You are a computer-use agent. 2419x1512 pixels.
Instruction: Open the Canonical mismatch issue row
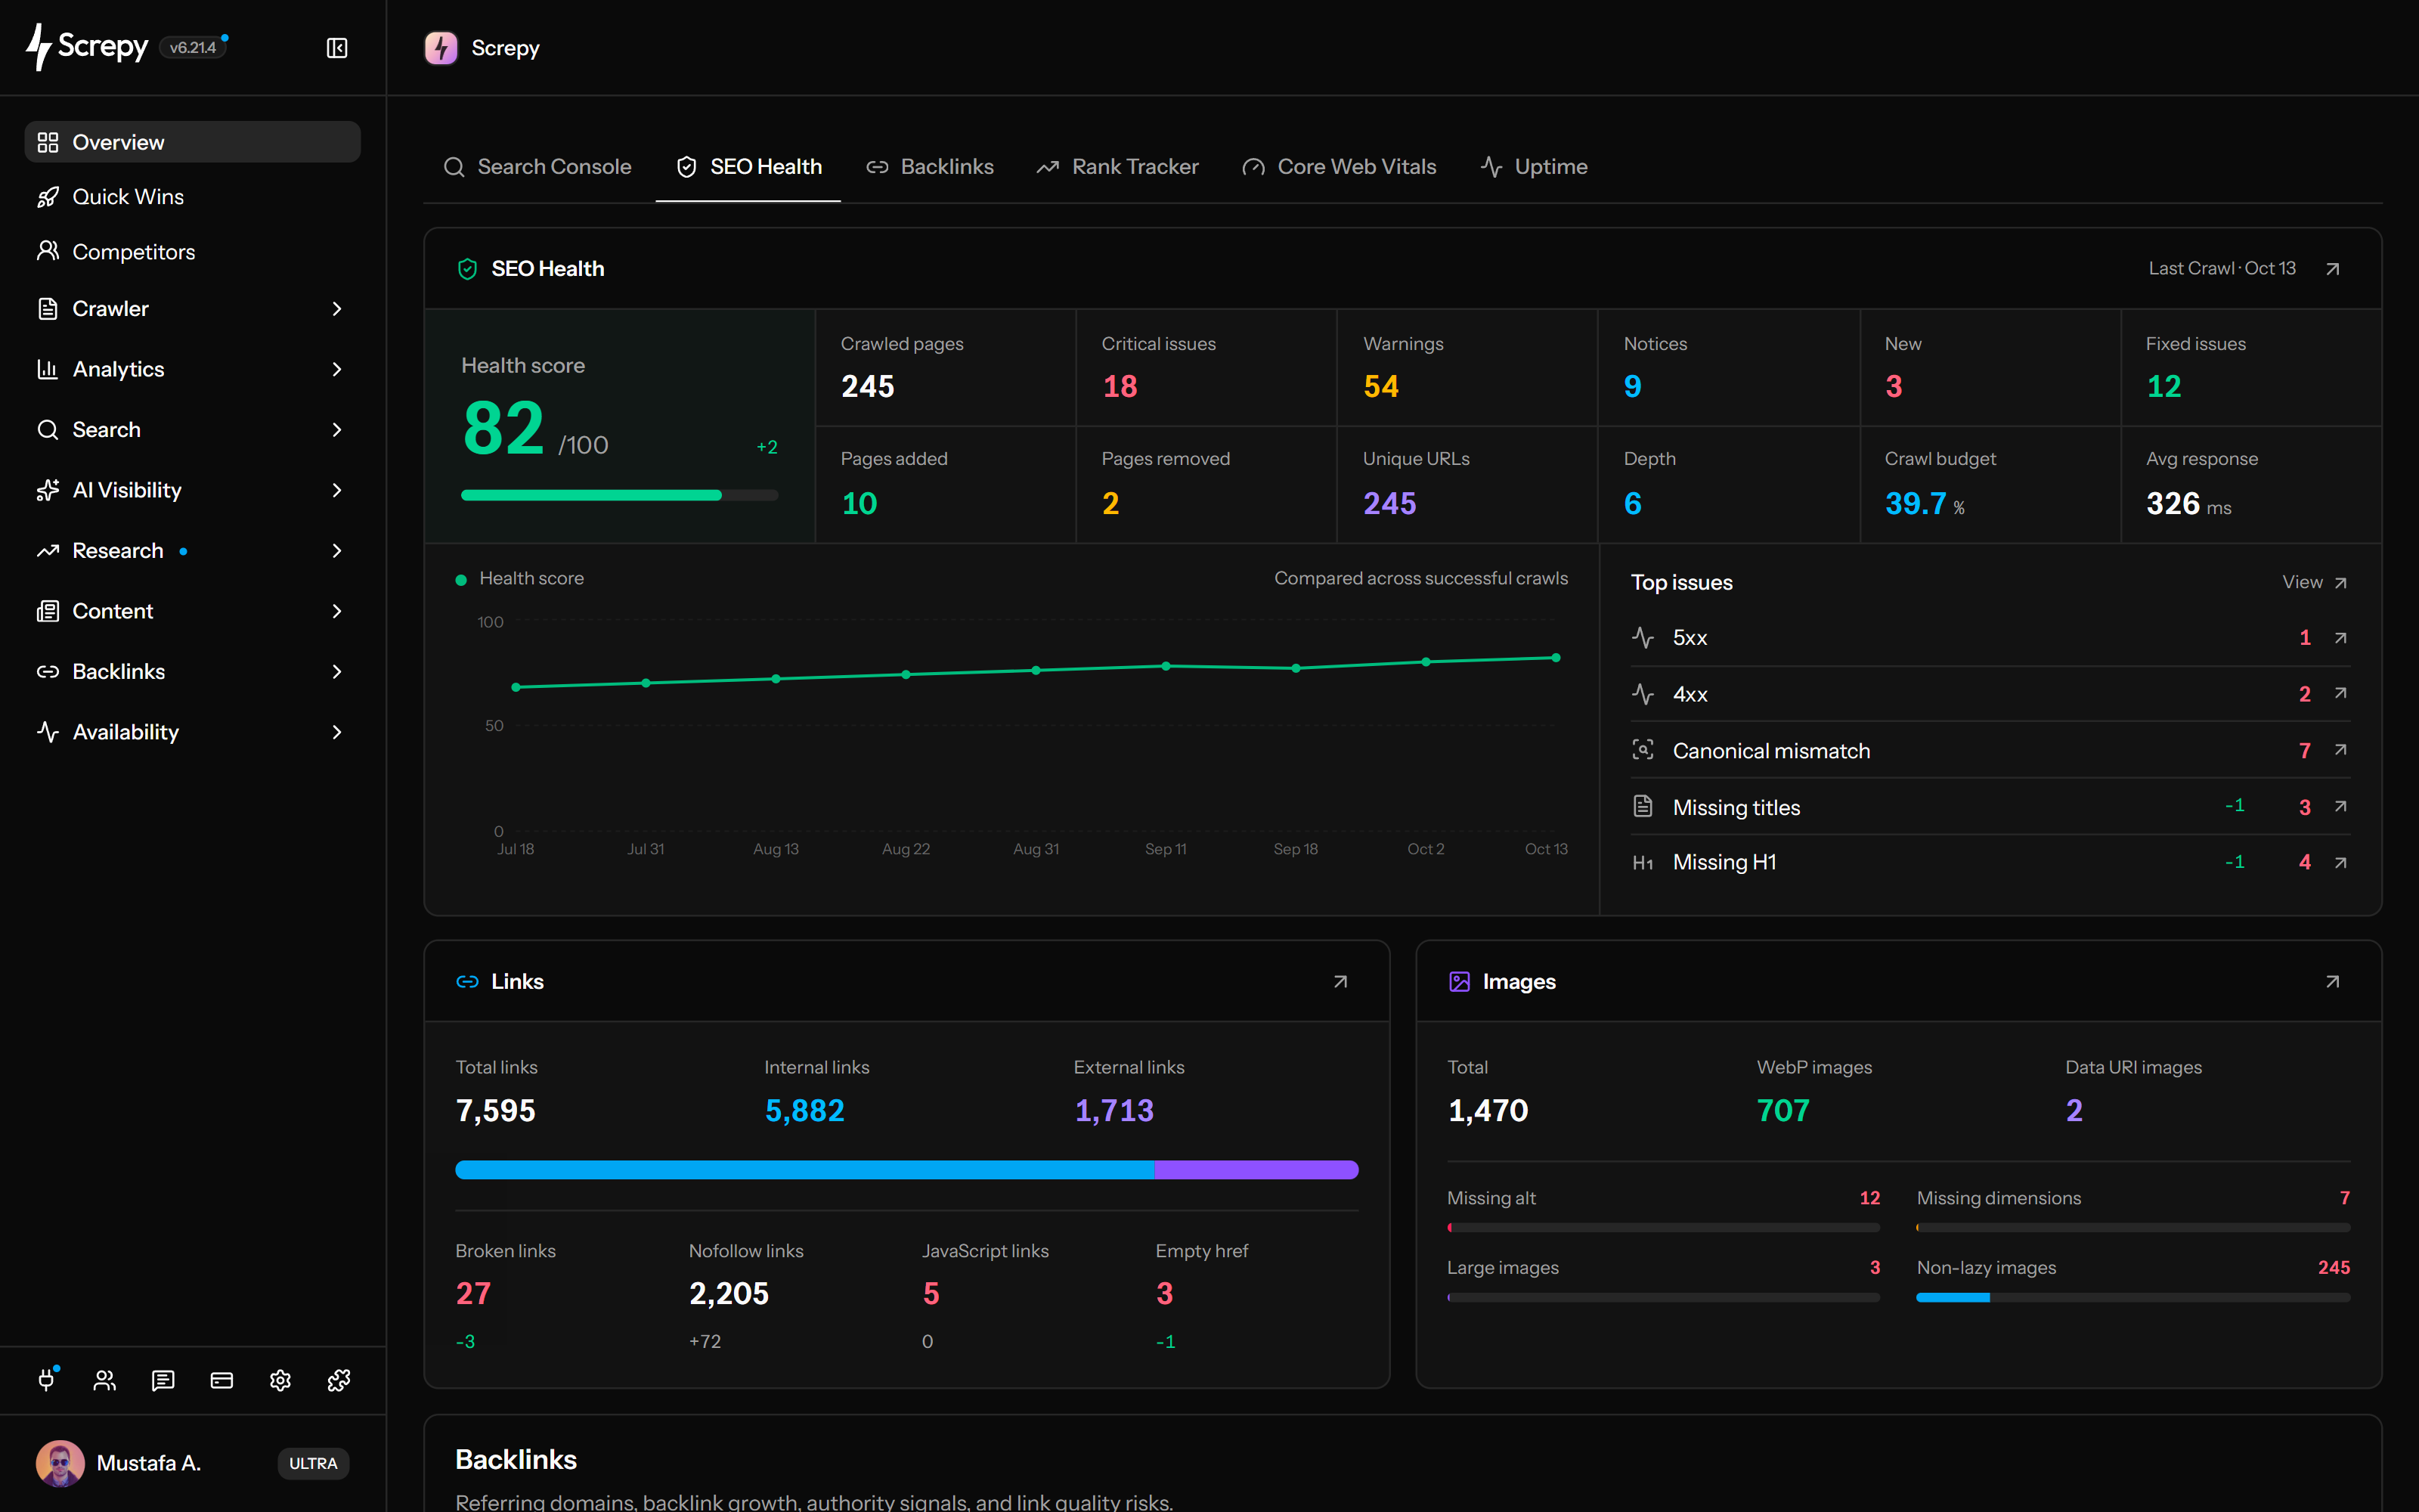[x=1989, y=750]
